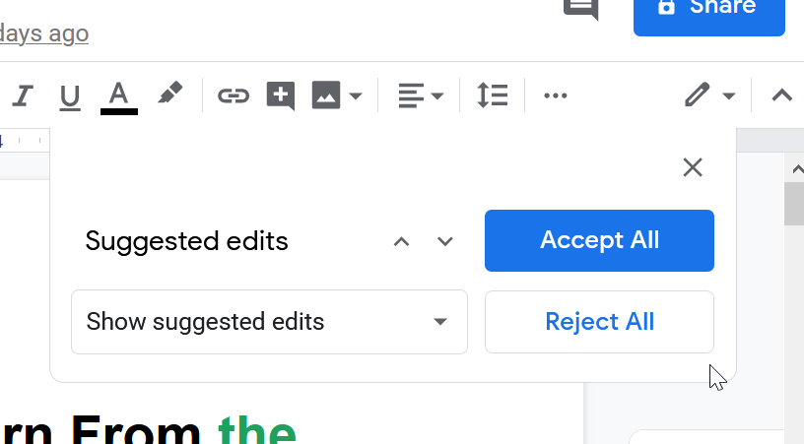Open the text color picker
Image resolution: width=804 pixels, height=444 pixels.
point(119,96)
